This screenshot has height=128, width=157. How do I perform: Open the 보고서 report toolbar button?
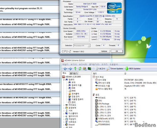100,69
